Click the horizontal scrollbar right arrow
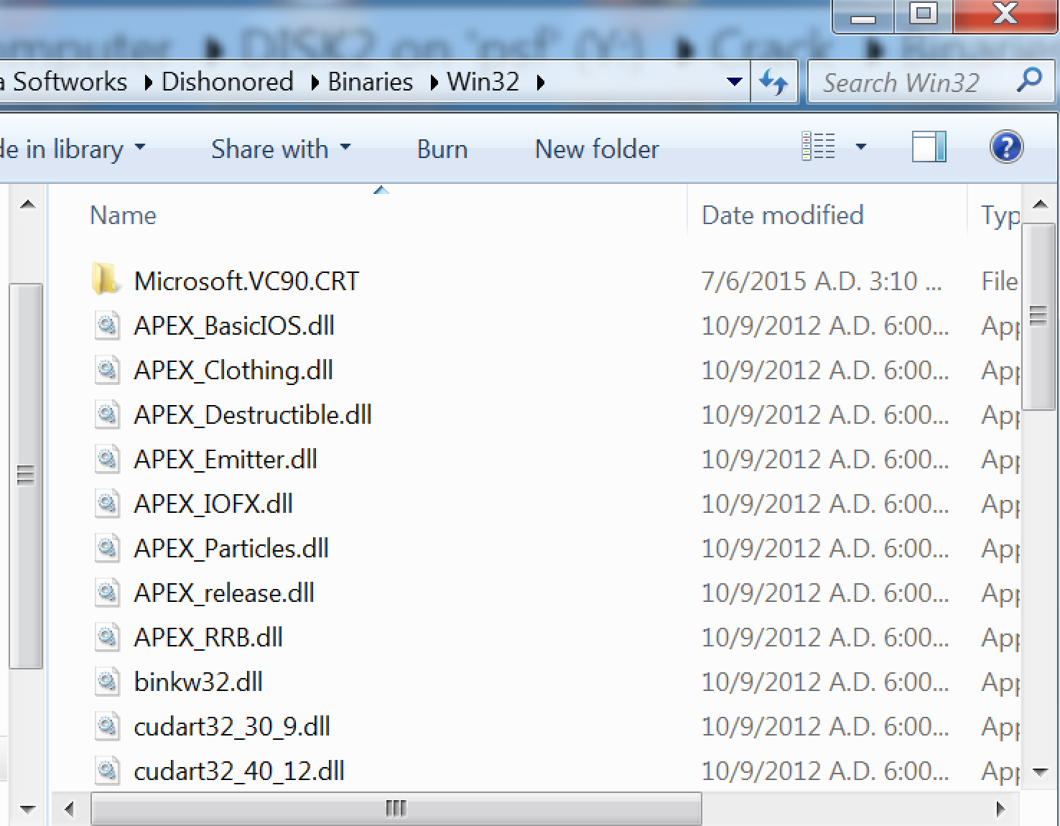 (1000, 809)
